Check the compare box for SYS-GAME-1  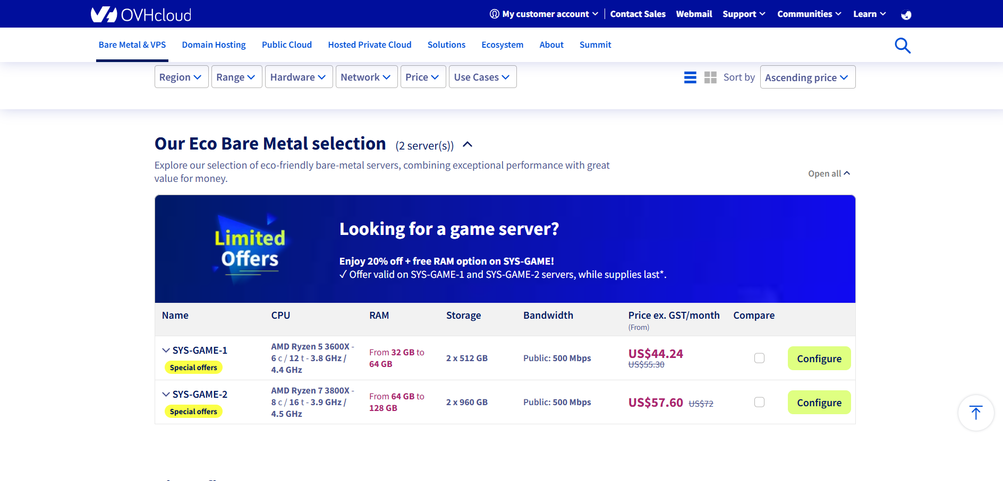759,358
